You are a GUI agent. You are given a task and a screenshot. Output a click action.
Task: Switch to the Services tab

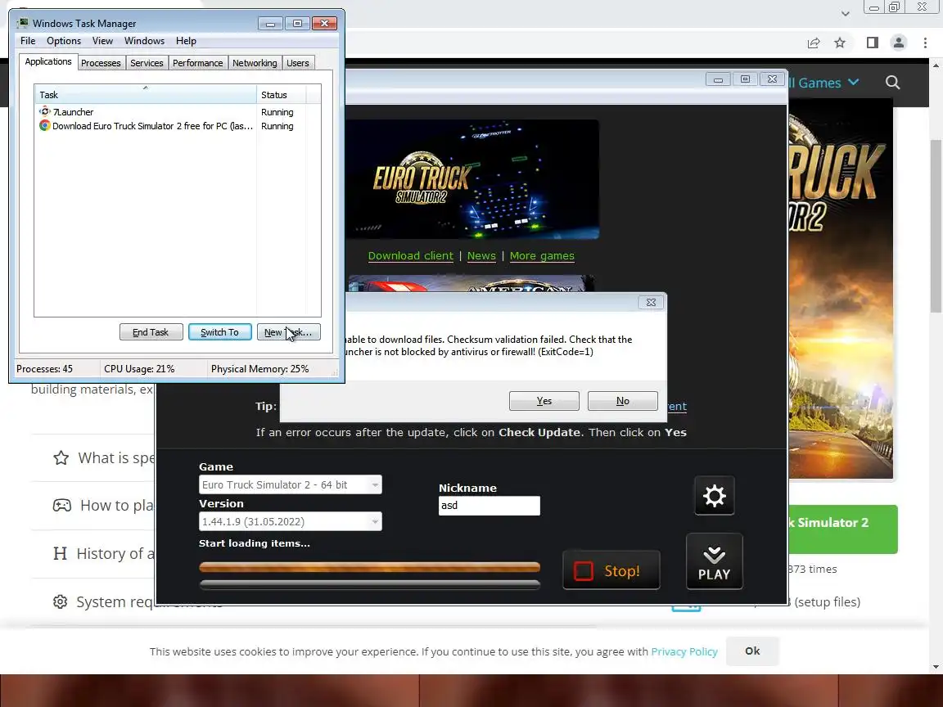(147, 63)
